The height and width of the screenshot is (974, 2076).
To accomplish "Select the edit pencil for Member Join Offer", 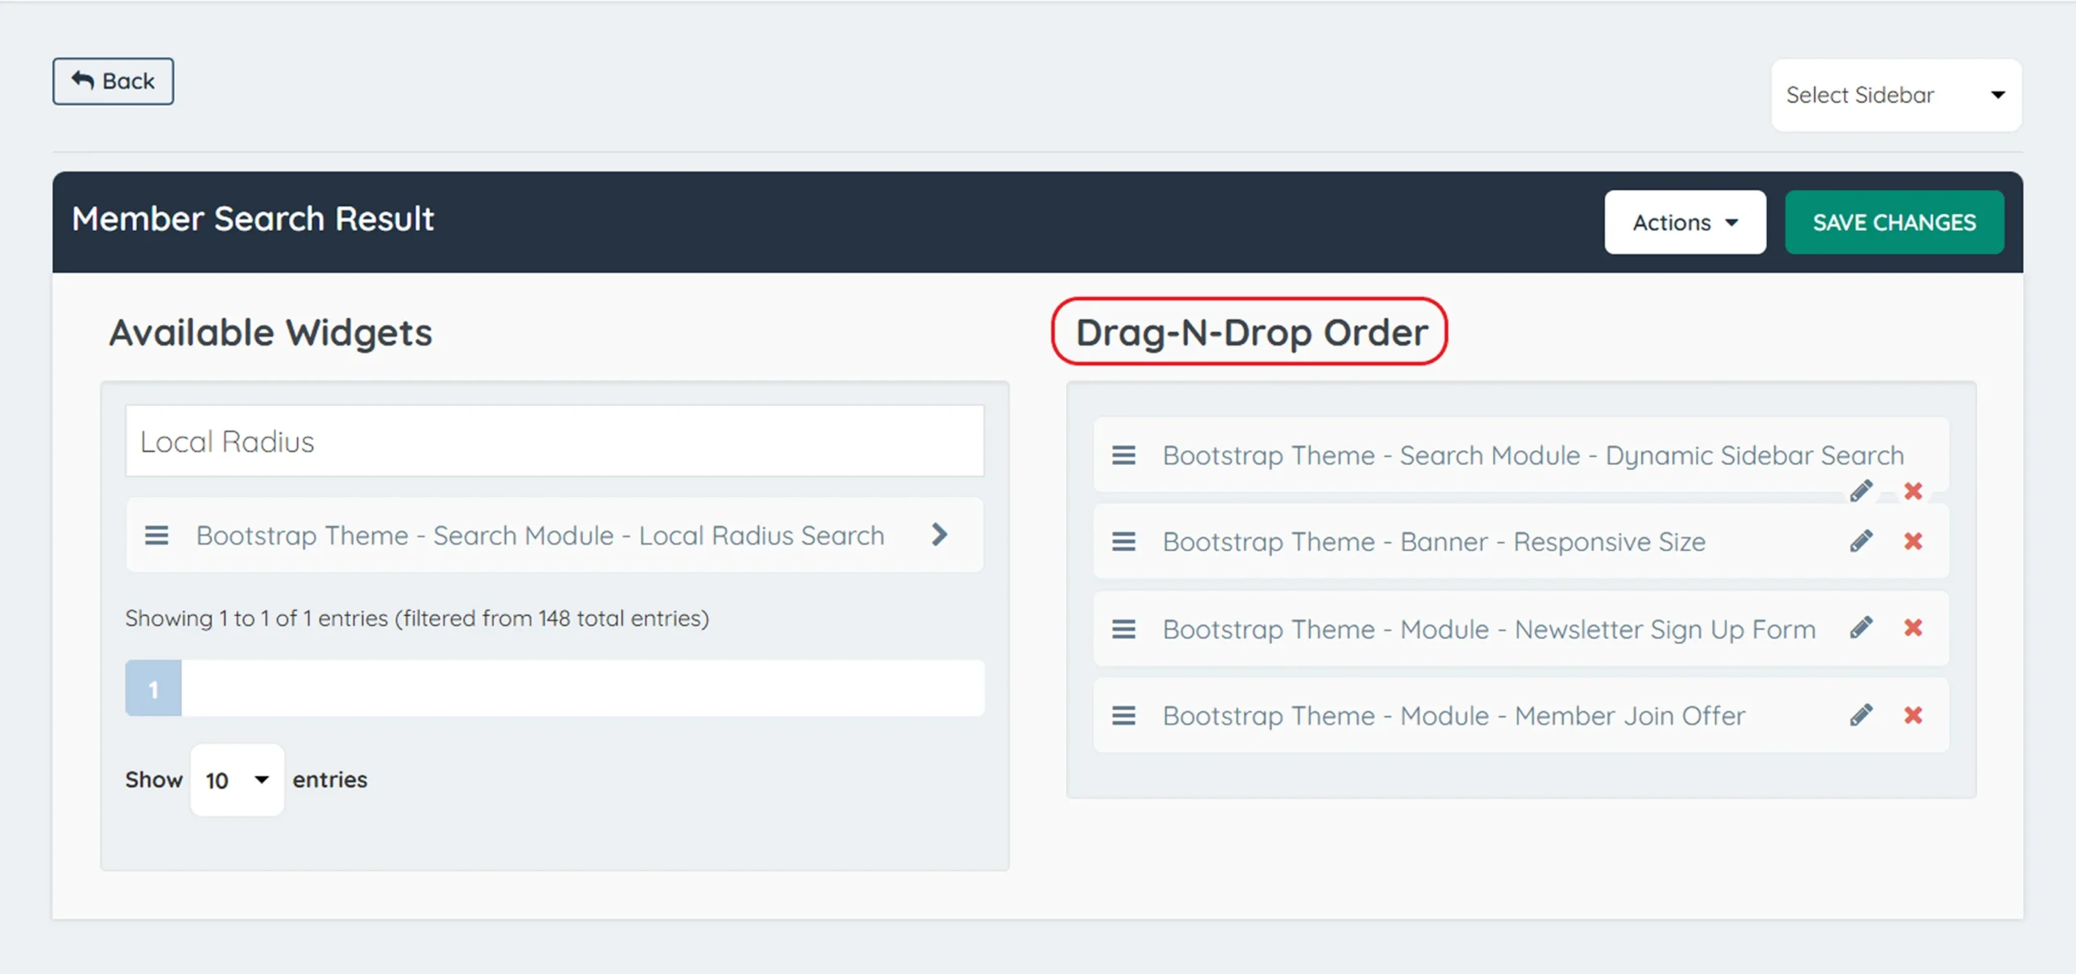I will [x=1863, y=714].
